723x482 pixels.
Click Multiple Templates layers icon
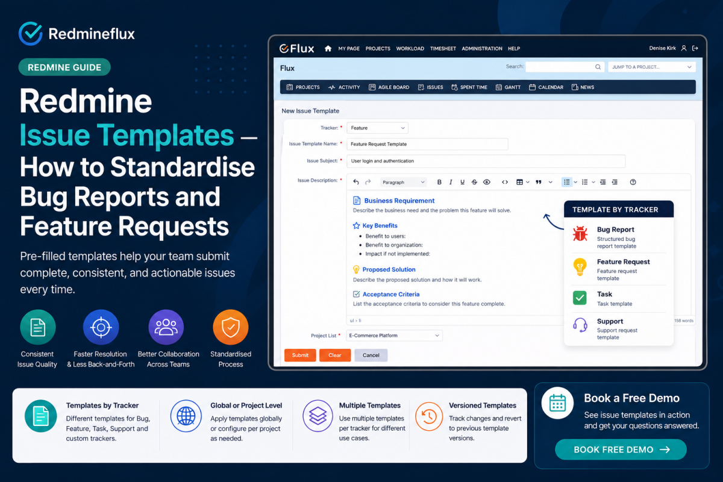click(x=318, y=416)
